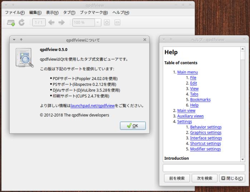Click the help search text field
Image resolution: width=250 pixels, height=192 pixels.
(204, 168)
